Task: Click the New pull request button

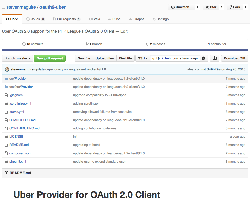Action: point(50,58)
